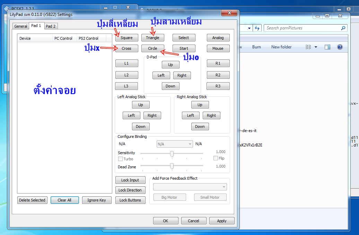
Task: Bind Right Analog Stick Left
Action: point(191,115)
